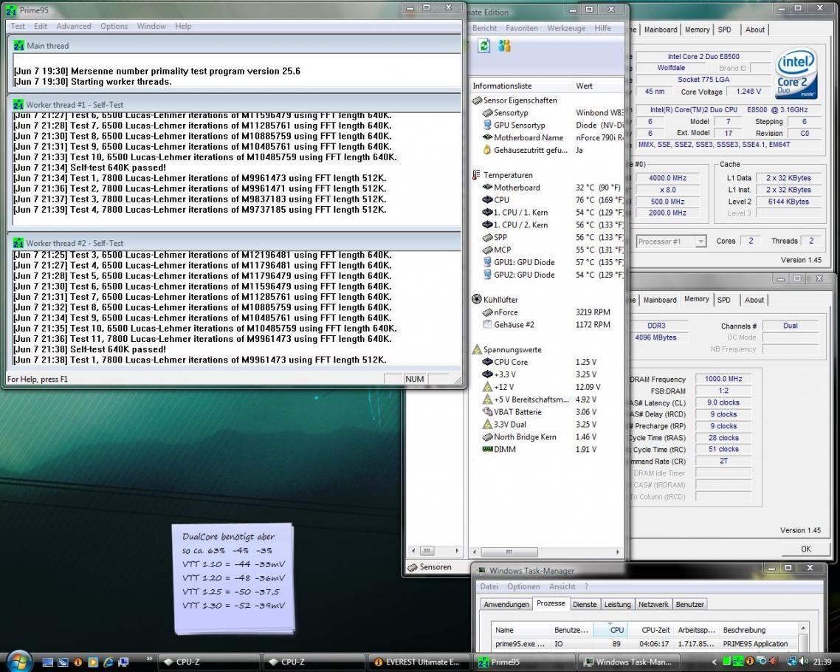Screen dimensions: 840x672
Task: Switch to Dienste tab in Task-Manager
Action: coord(585,605)
